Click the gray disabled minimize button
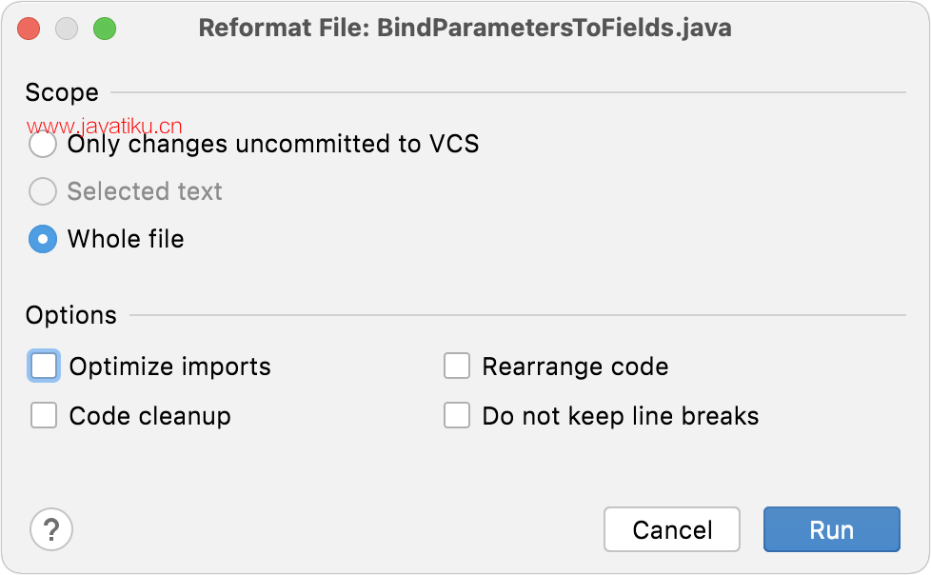Image resolution: width=931 pixels, height=575 pixels. pos(67,29)
